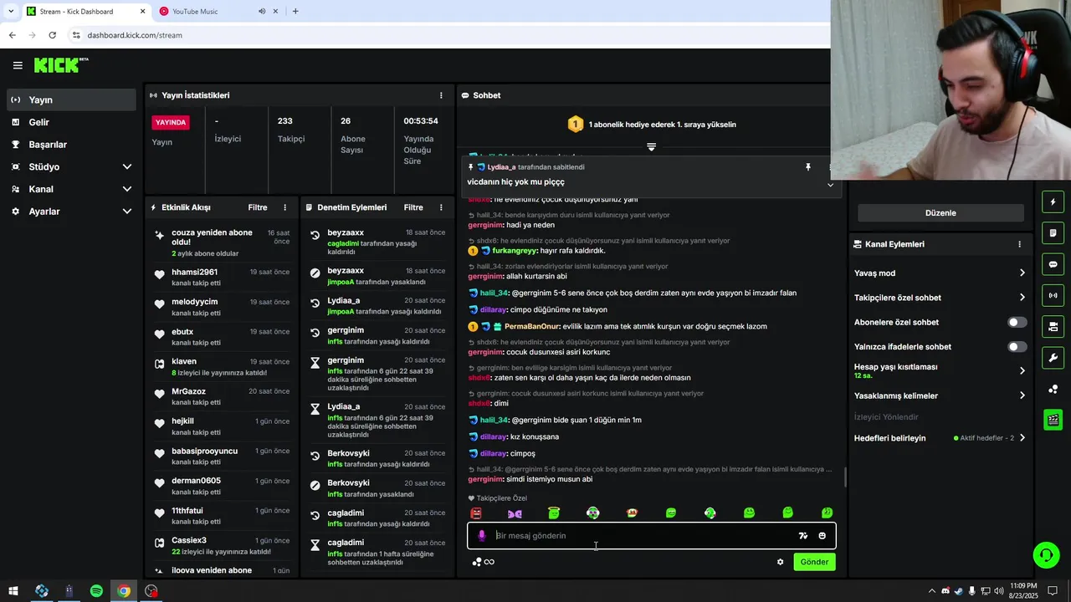Mute the YouTube Music tab audio
Viewport: 1071px width, 602px height.
(262, 11)
